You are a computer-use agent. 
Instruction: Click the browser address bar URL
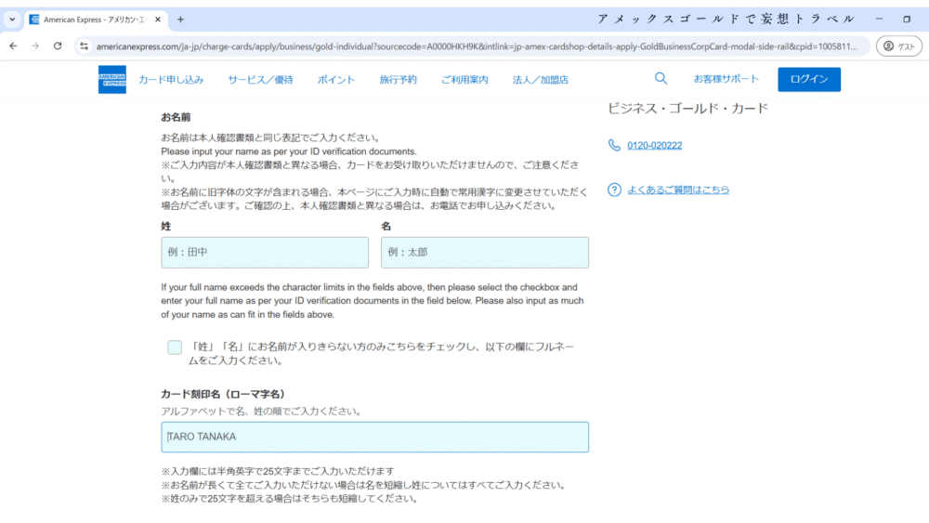tap(477, 46)
